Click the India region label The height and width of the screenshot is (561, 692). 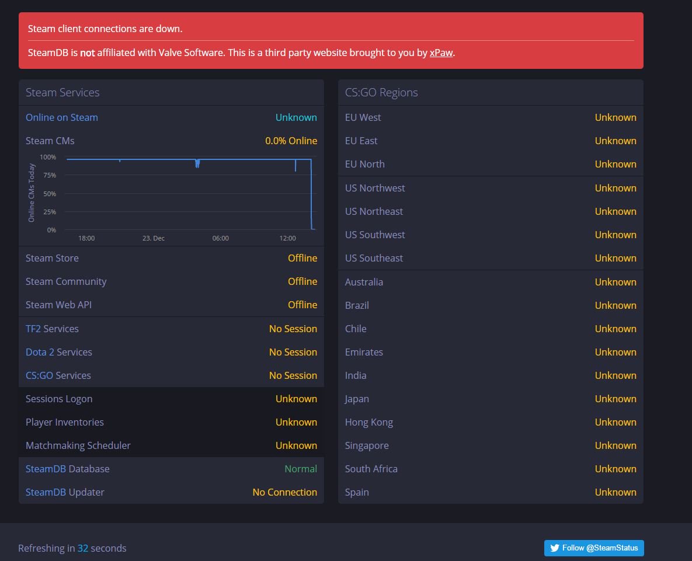pyautogui.click(x=356, y=375)
